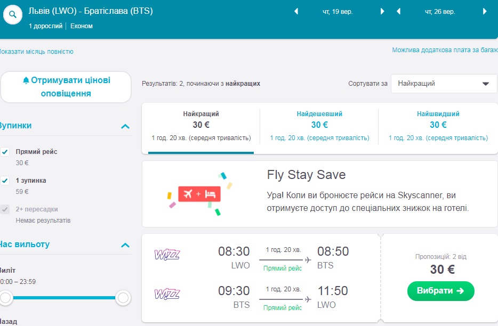Click the right handle of departure time slider

tap(123, 298)
